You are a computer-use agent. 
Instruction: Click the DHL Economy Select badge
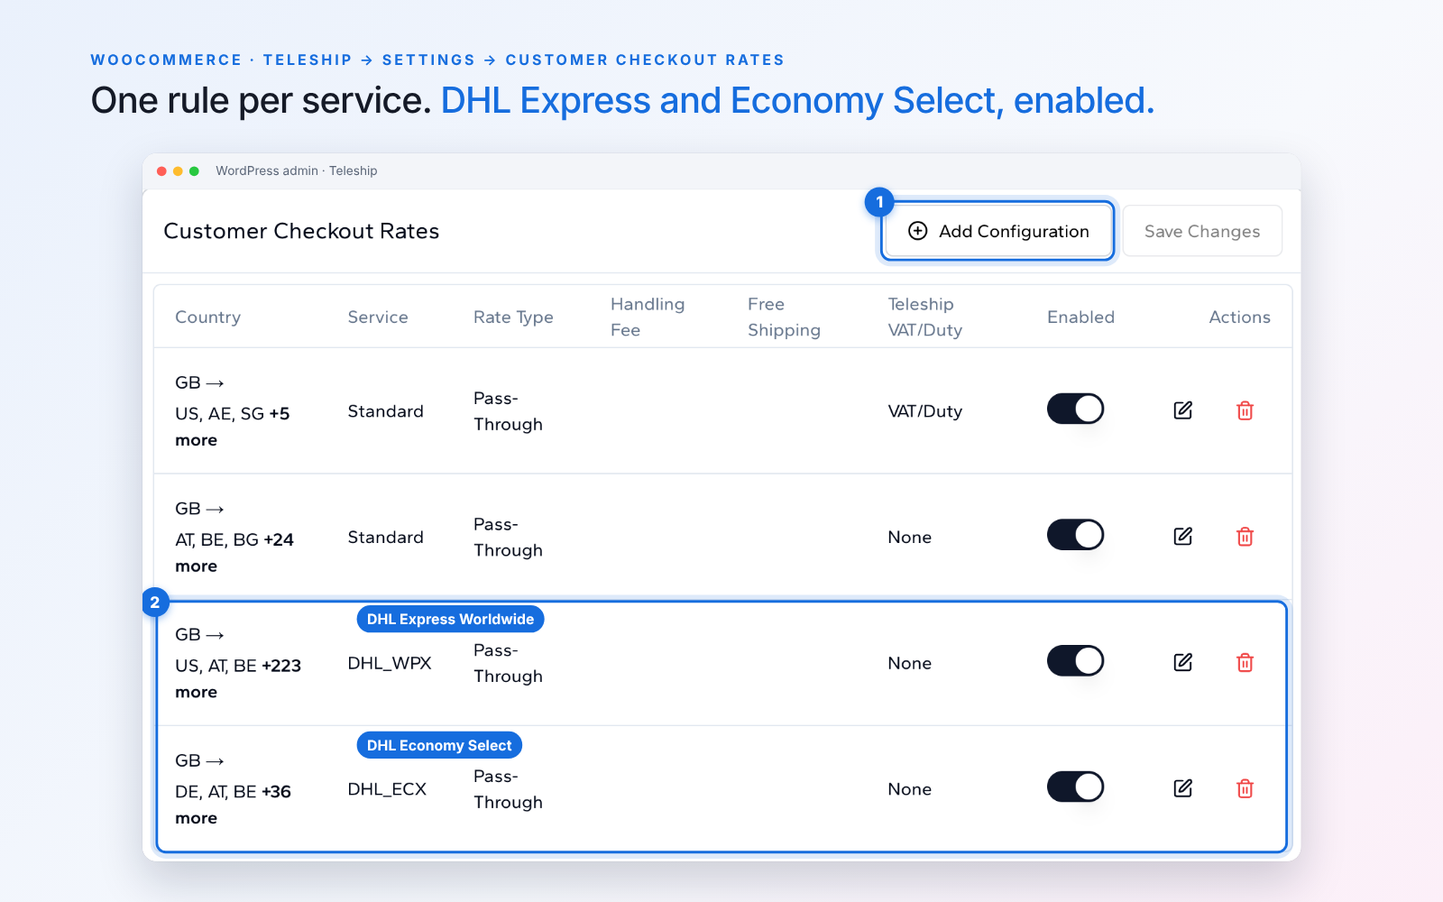pyautogui.click(x=439, y=746)
